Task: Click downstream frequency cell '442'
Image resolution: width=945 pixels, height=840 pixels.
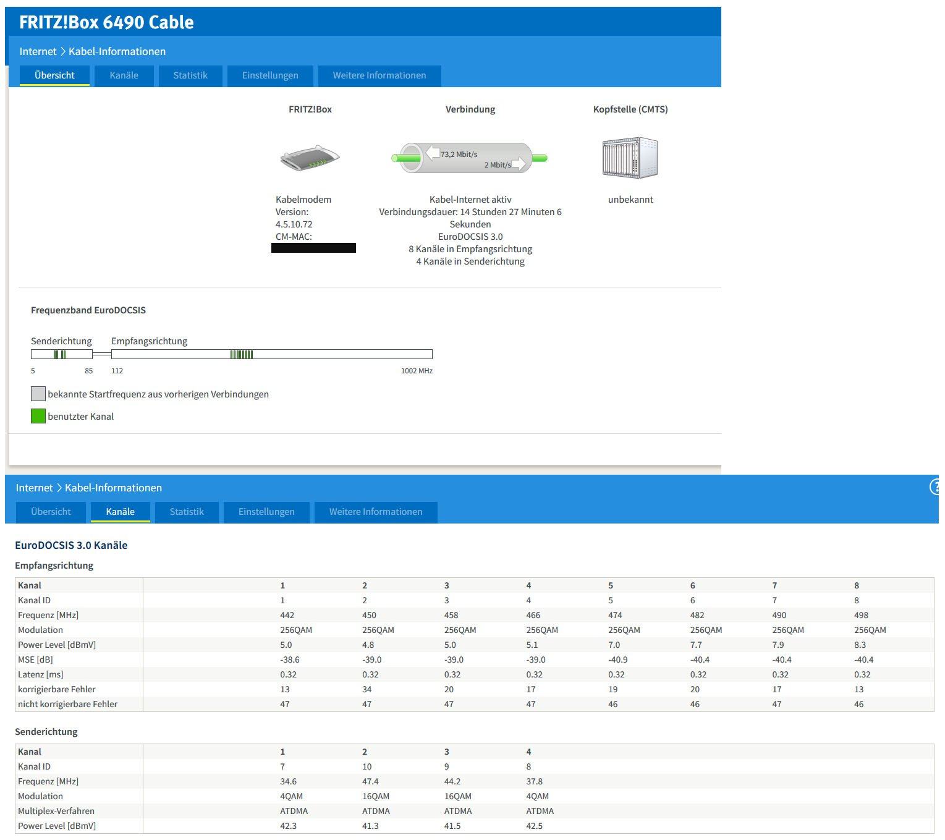Action: (x=287, y=615)
